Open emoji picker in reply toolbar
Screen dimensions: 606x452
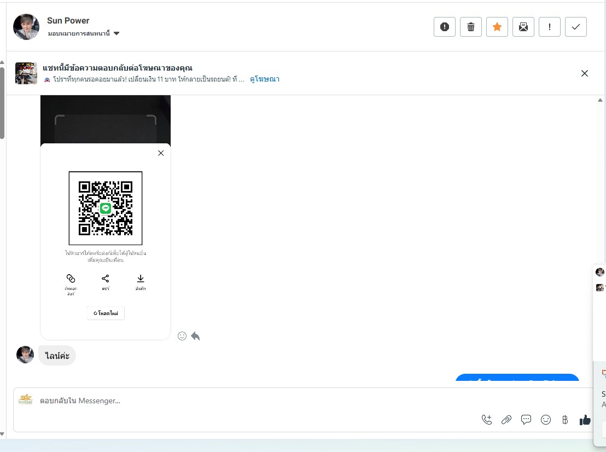[x=546, y=420]
